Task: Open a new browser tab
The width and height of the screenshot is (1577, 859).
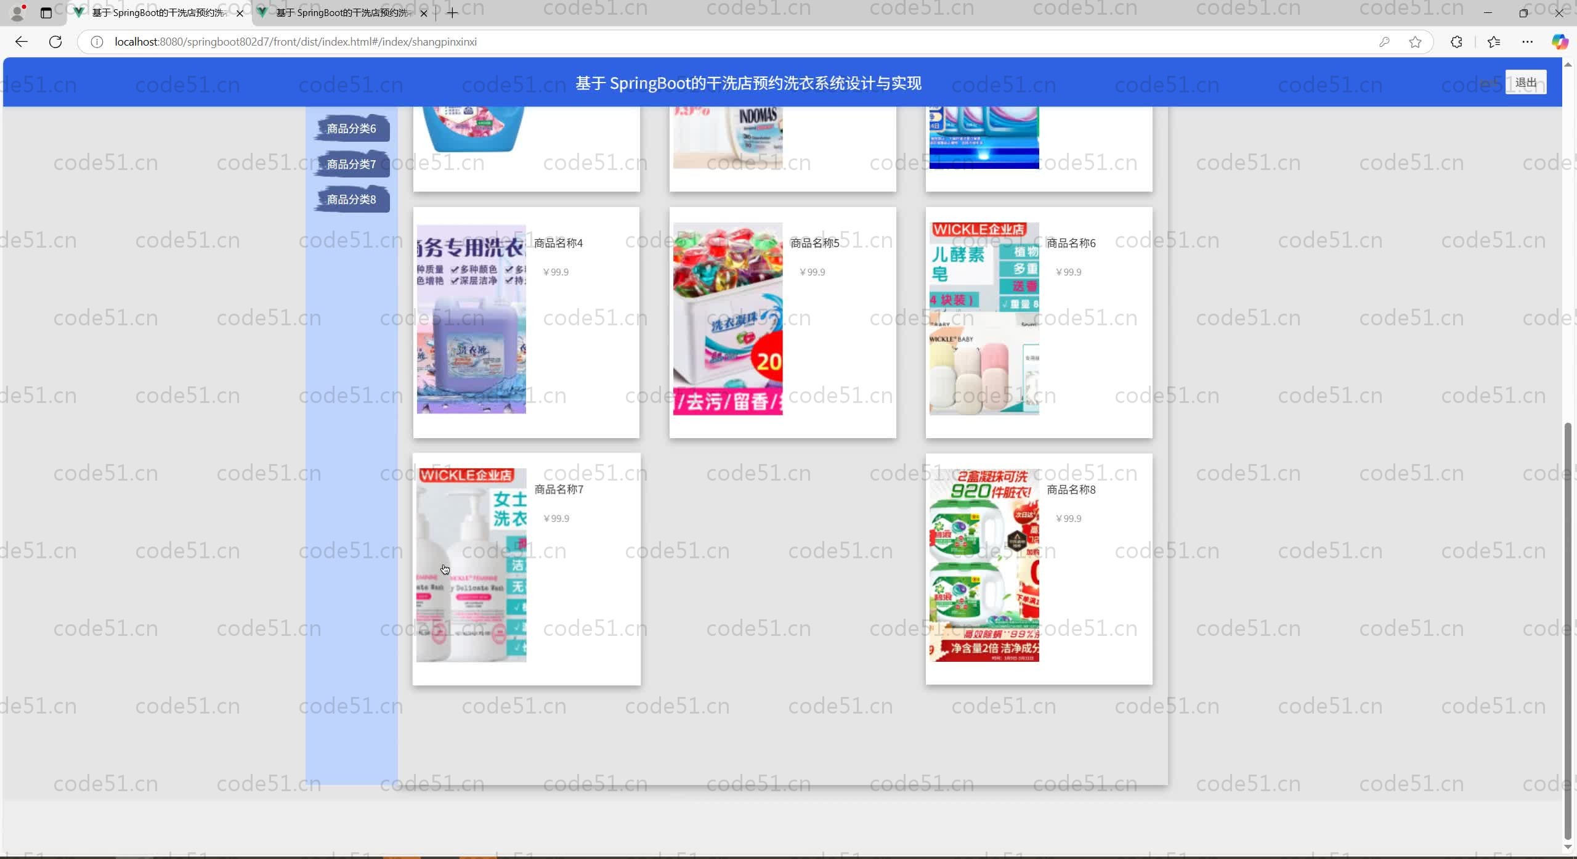Action: point(452,13)
